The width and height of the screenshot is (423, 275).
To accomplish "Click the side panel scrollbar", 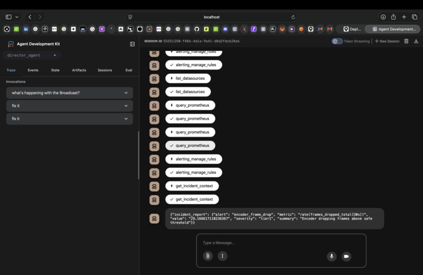I will pyautogui.click(x=139, y=155).
